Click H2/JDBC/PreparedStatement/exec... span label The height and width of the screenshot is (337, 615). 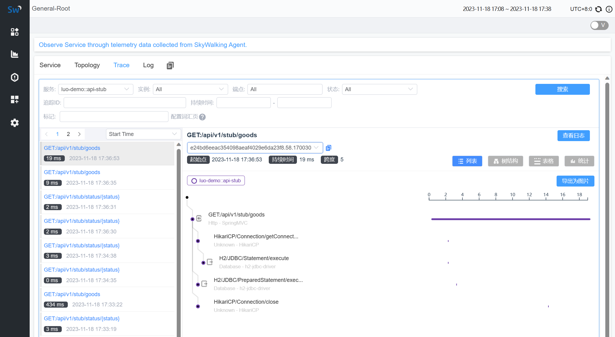258,280
